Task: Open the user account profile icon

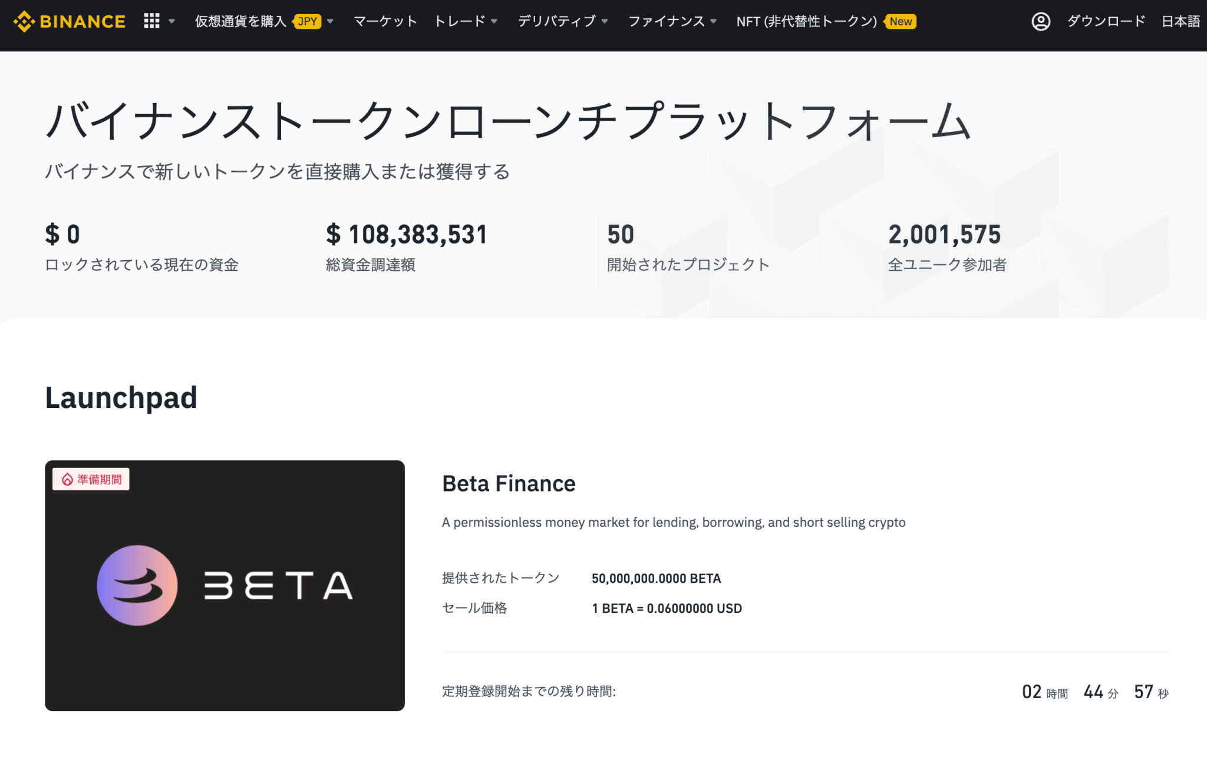Action: pos(1041,22)
